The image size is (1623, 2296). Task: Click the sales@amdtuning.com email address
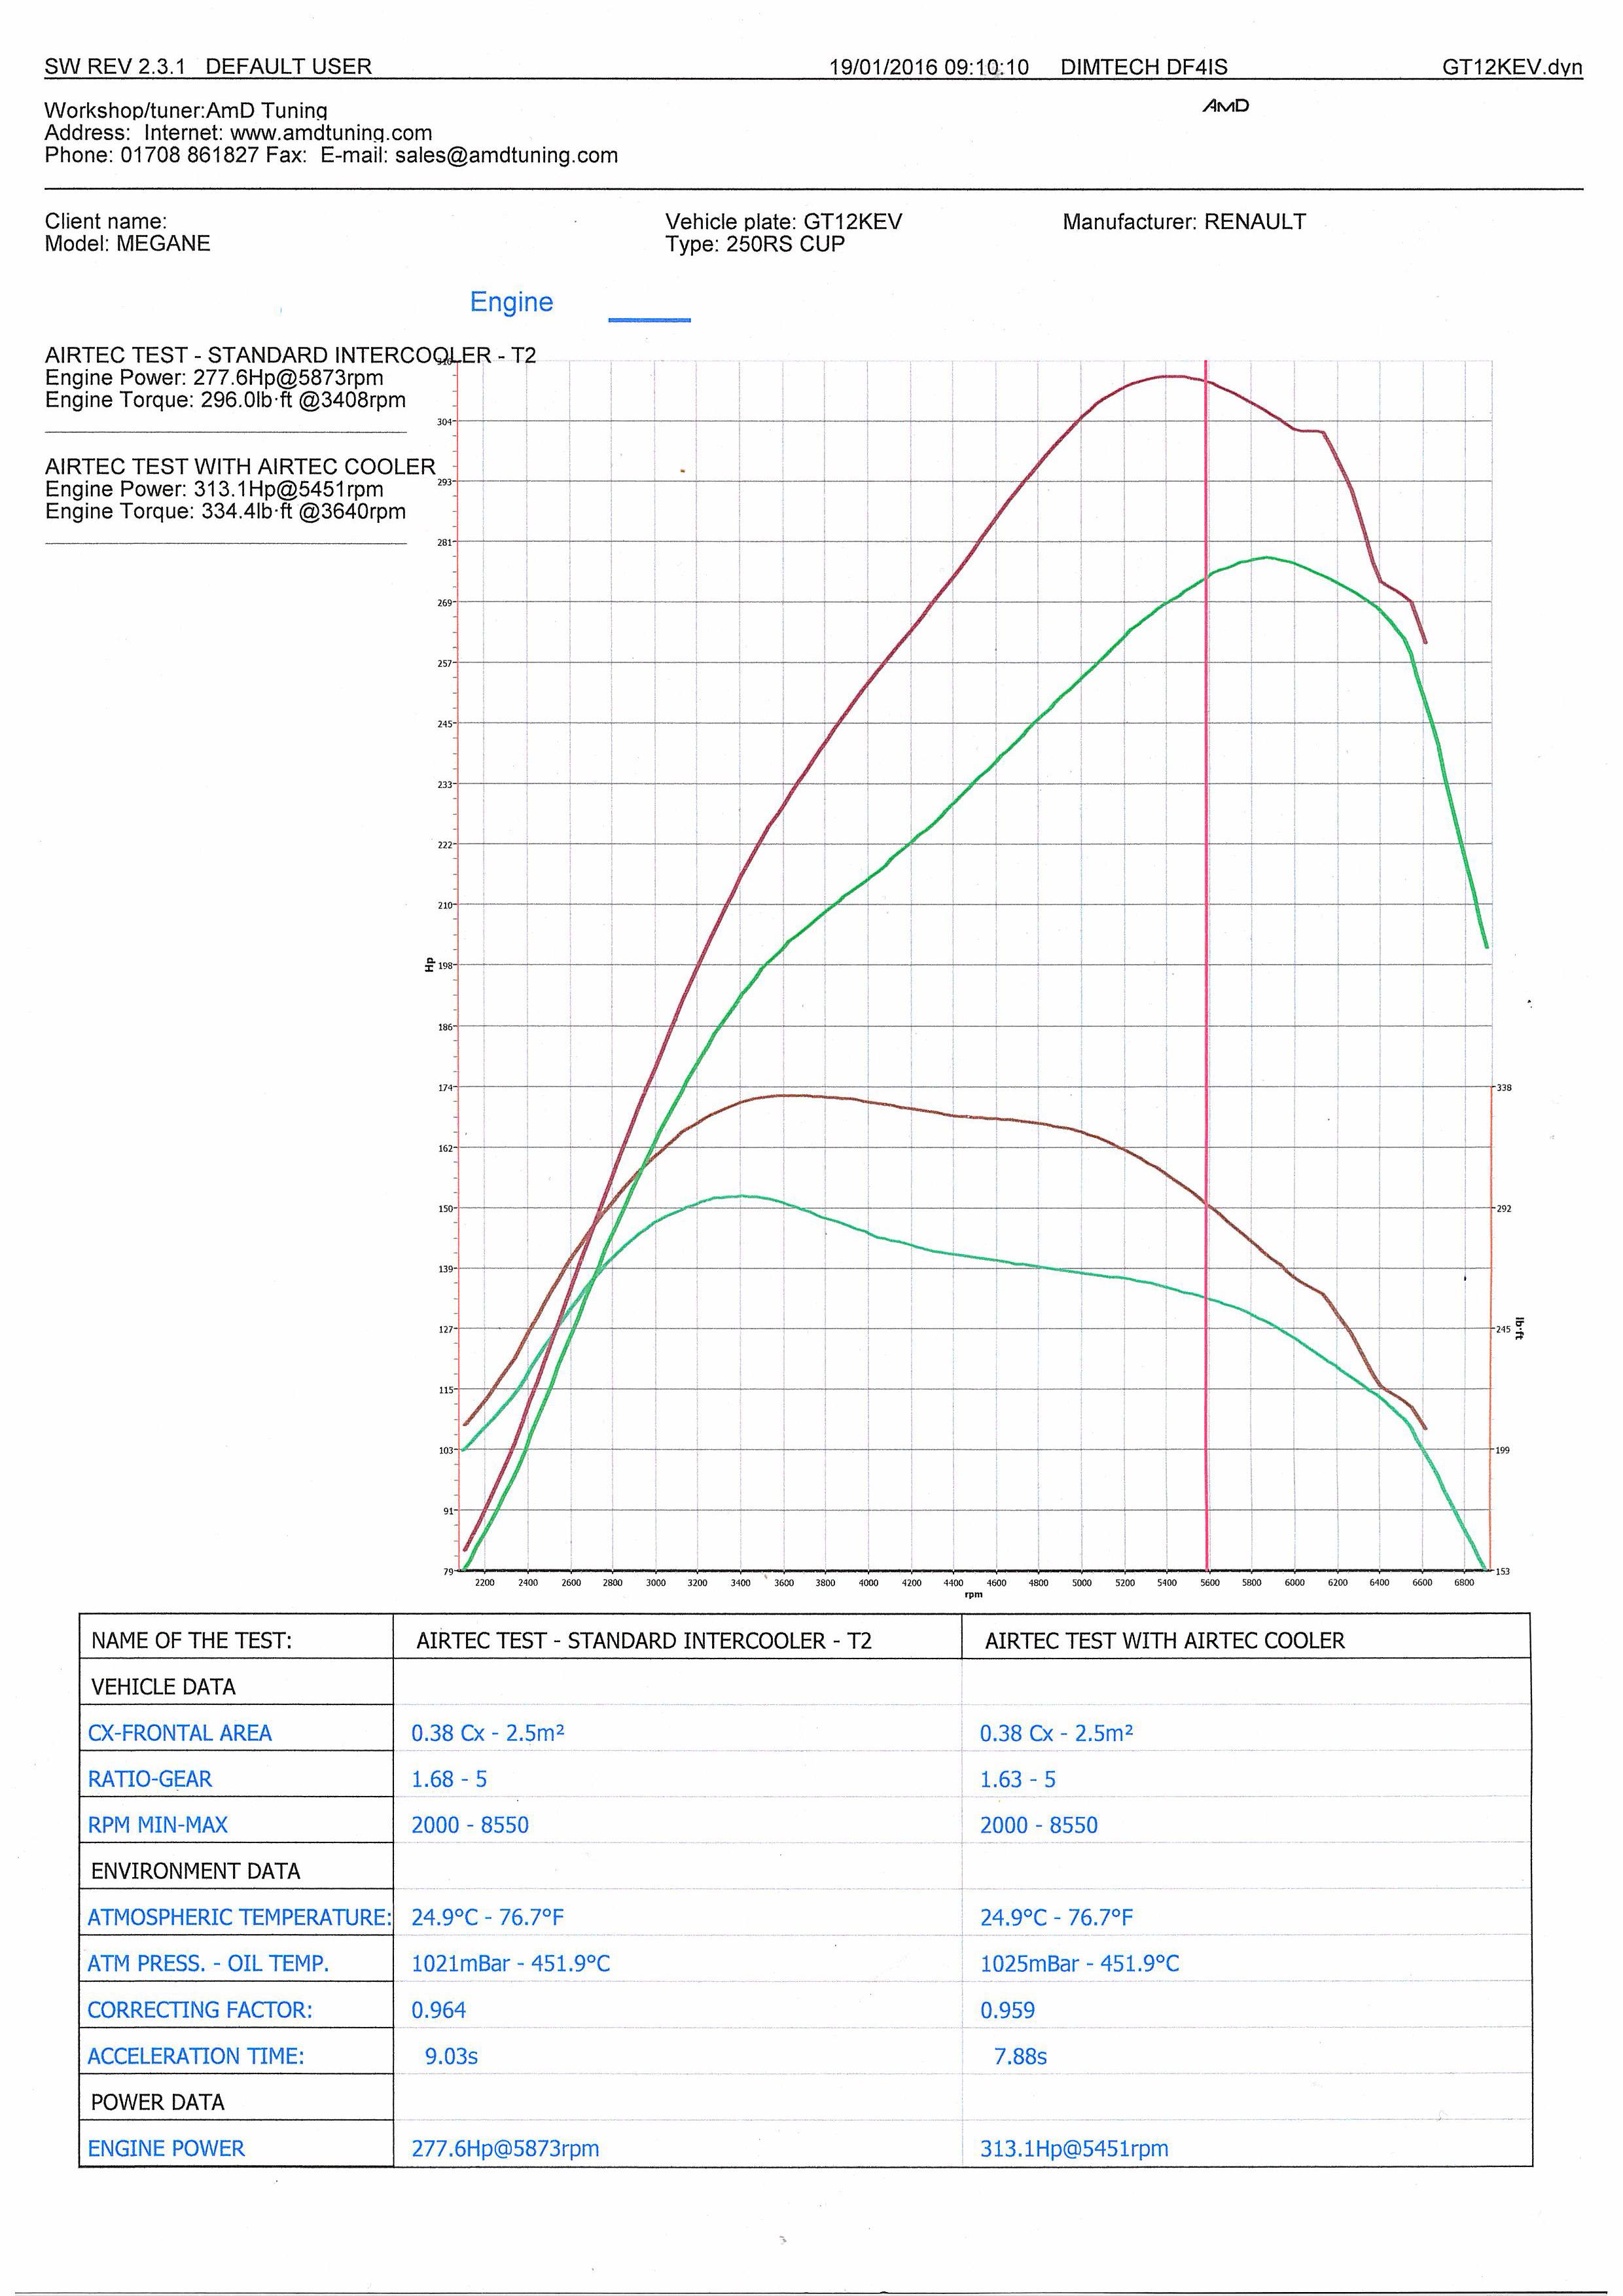point(506,155)
